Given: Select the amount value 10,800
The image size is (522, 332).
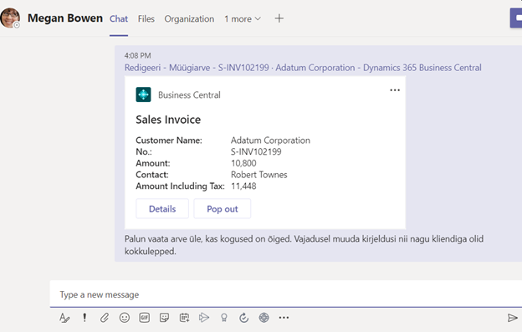Looking at the screenshot, I should 243,163.
